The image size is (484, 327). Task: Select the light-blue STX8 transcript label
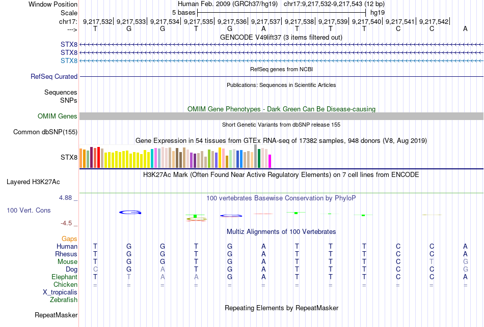click(x=69, y=61)
